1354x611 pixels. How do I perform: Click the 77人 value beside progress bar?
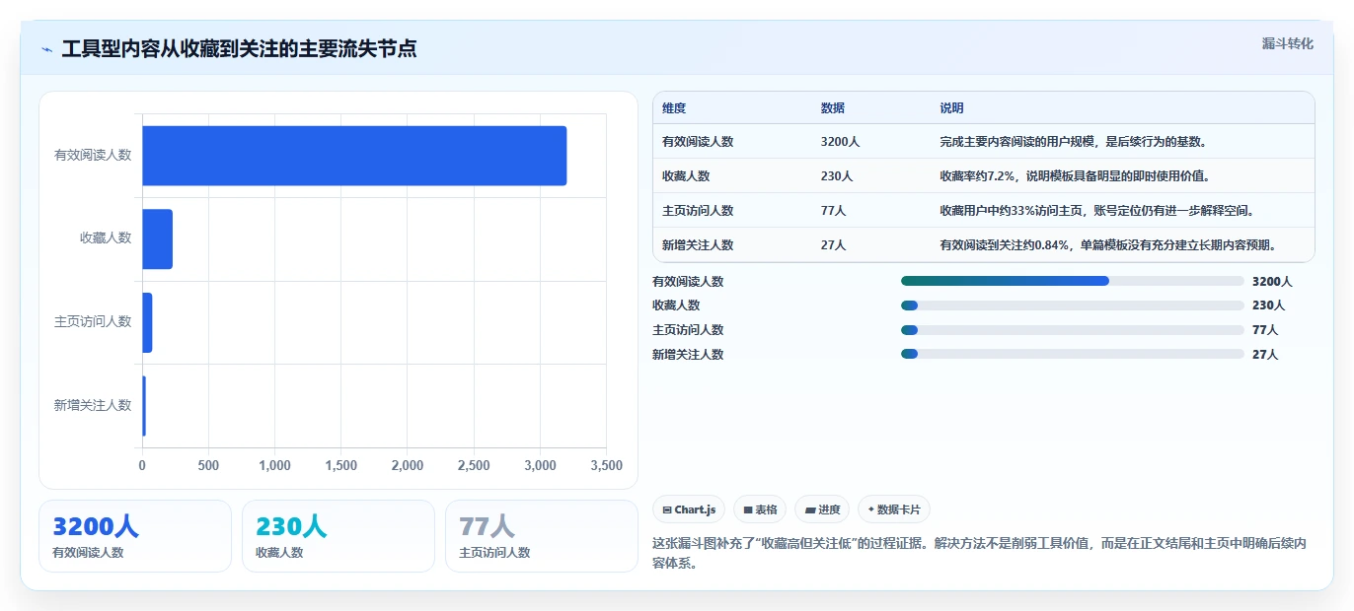1265,330
